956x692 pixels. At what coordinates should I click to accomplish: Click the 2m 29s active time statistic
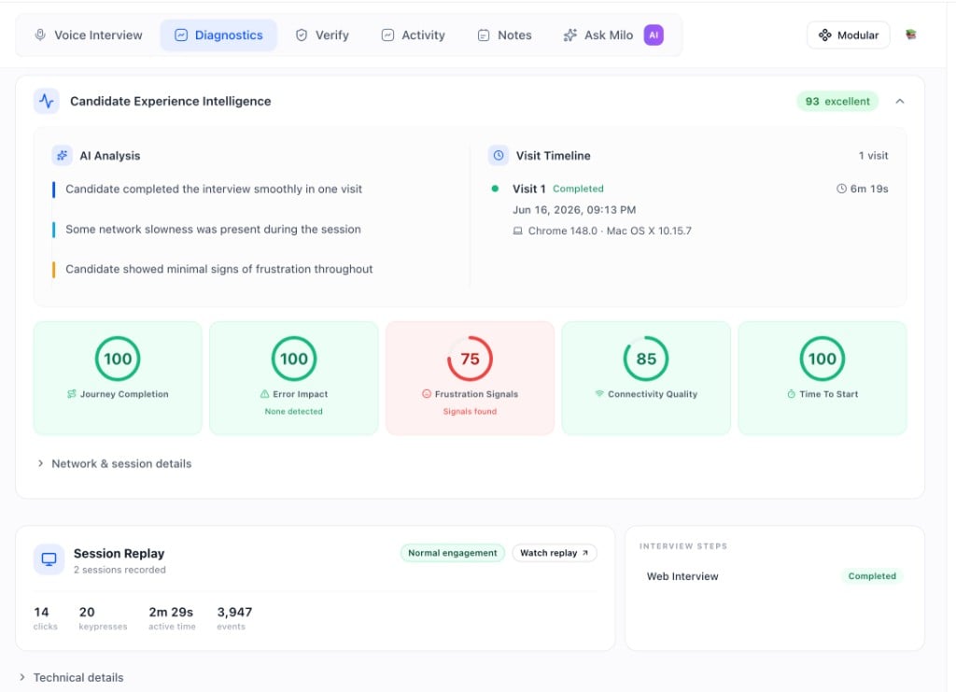click(x=172, y=617)
